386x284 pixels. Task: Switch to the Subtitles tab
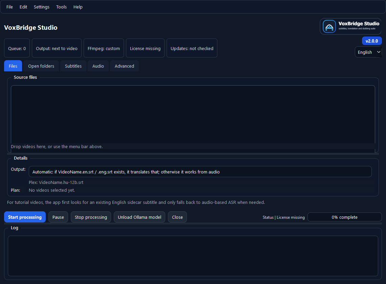(73, 66)
